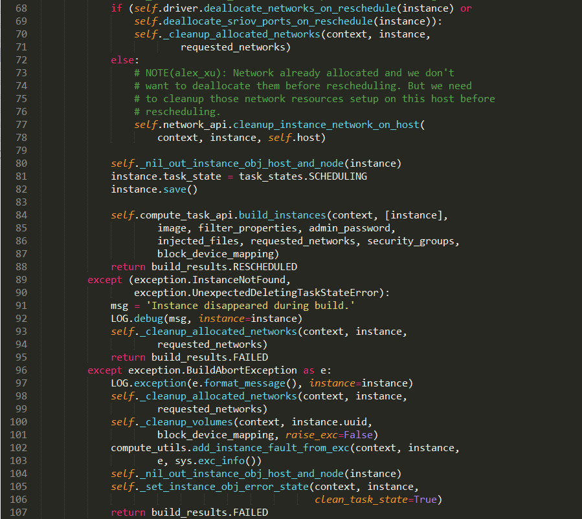Screen dimensions: 582x519
Task: Click '[instance]' list argument on line 84
Action: [414, 215]
